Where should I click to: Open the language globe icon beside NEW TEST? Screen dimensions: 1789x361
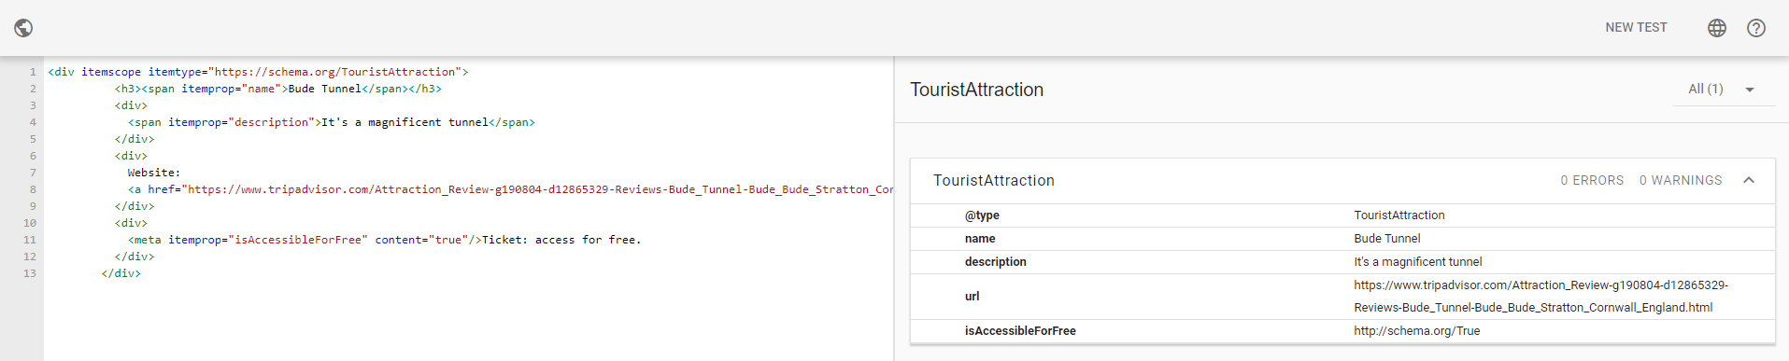pos(1717,28)
